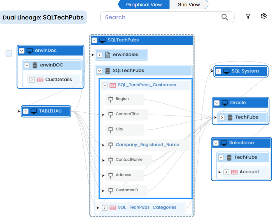This screenshot has width=274, height=218.
Task: Click the Account table label
Action: coord(249,172)
